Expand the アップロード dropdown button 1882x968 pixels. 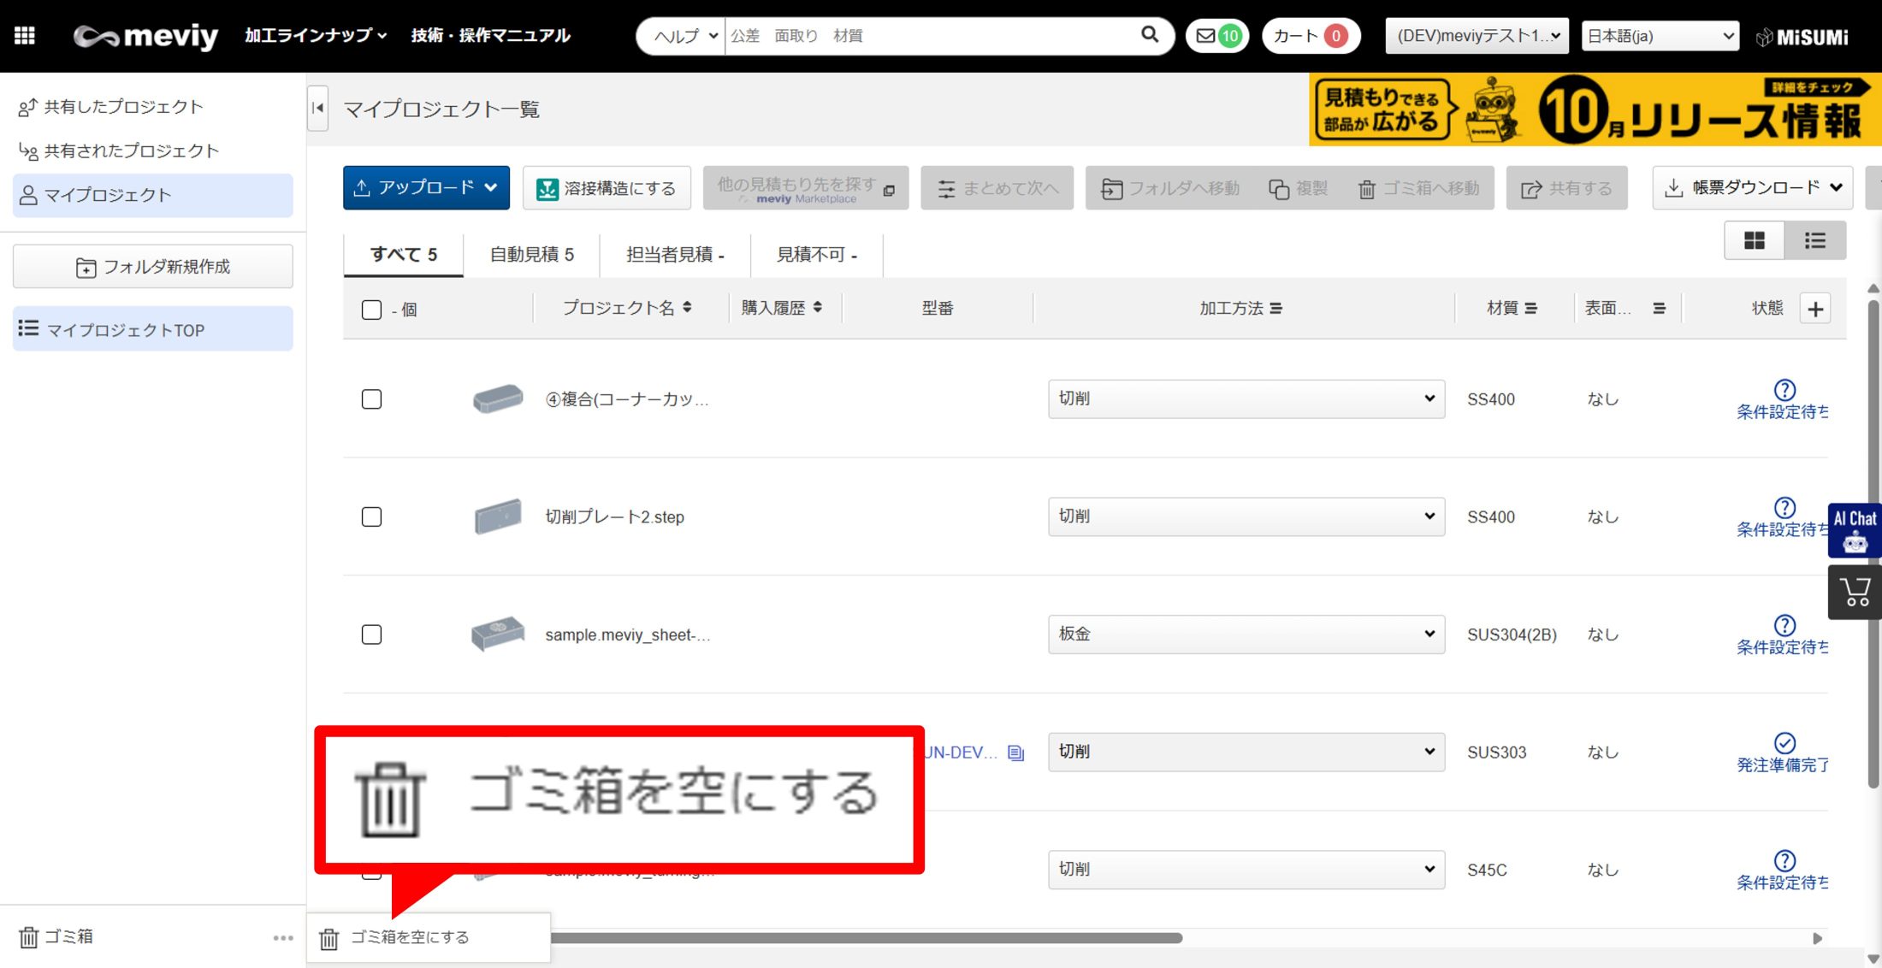tap(426, 188)
